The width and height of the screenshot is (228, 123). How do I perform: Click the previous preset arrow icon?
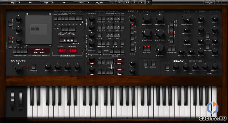pyautogui.click(x=141, y=2)
